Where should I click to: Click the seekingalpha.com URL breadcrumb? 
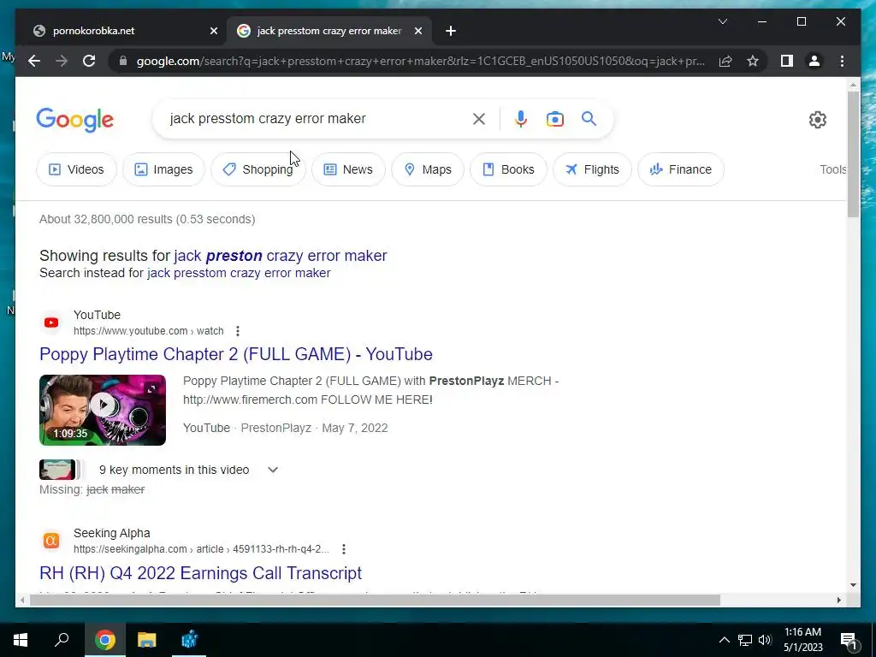click(201, 549)
